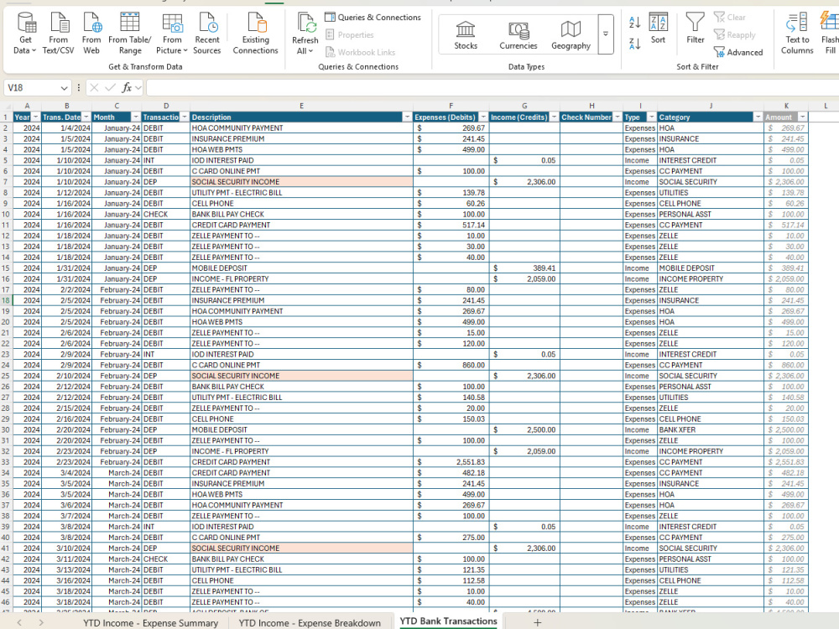Click the Workbook Links button
839x629 pixels.
(361, 52)
